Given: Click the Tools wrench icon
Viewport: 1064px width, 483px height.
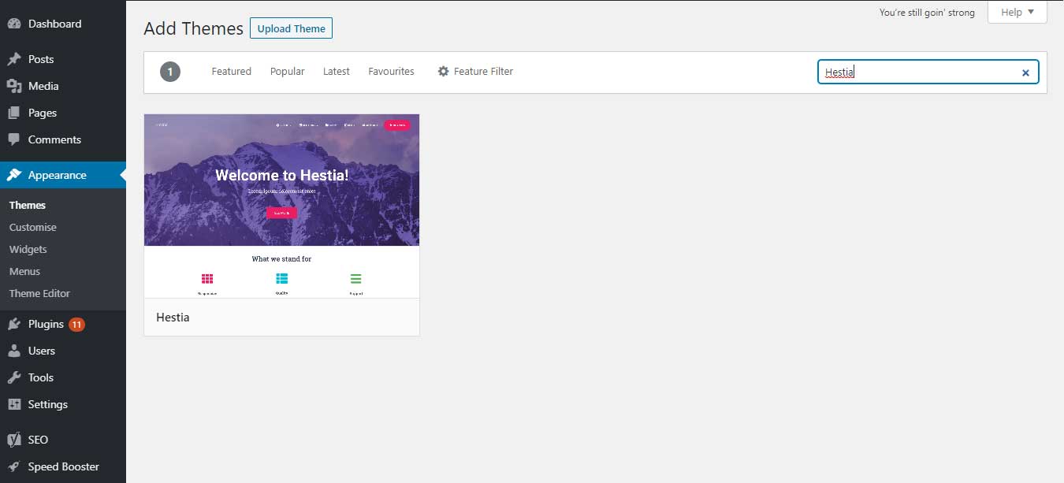Looking at the screenshot, I should tap(14, 377).
